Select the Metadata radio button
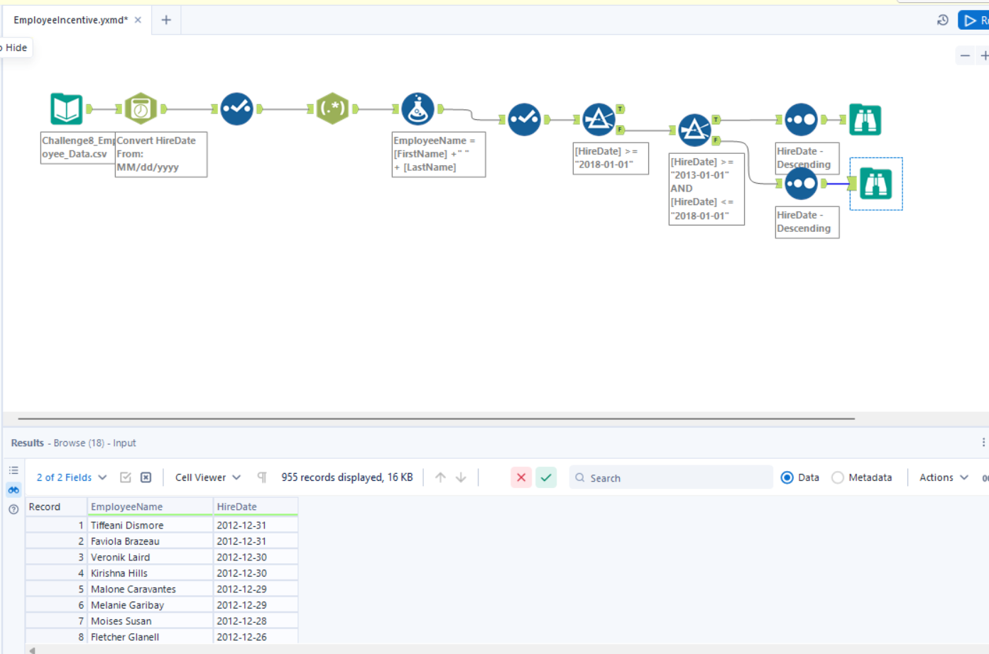This screenshot has width=989, height=654. pos(838,477)
